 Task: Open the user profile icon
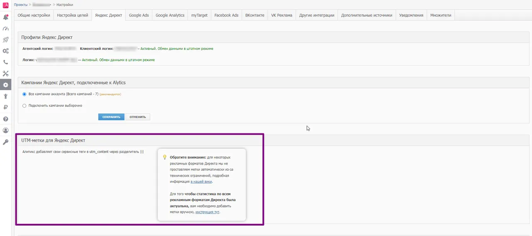click(x=6, y=130)
